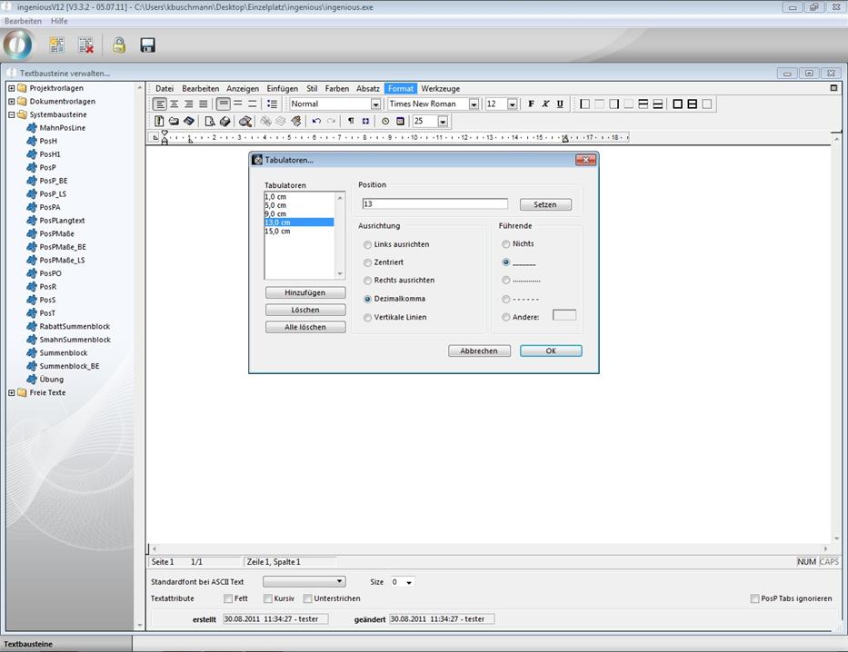Expand the Projektvorlagen folder

click(x=12, y=88)
